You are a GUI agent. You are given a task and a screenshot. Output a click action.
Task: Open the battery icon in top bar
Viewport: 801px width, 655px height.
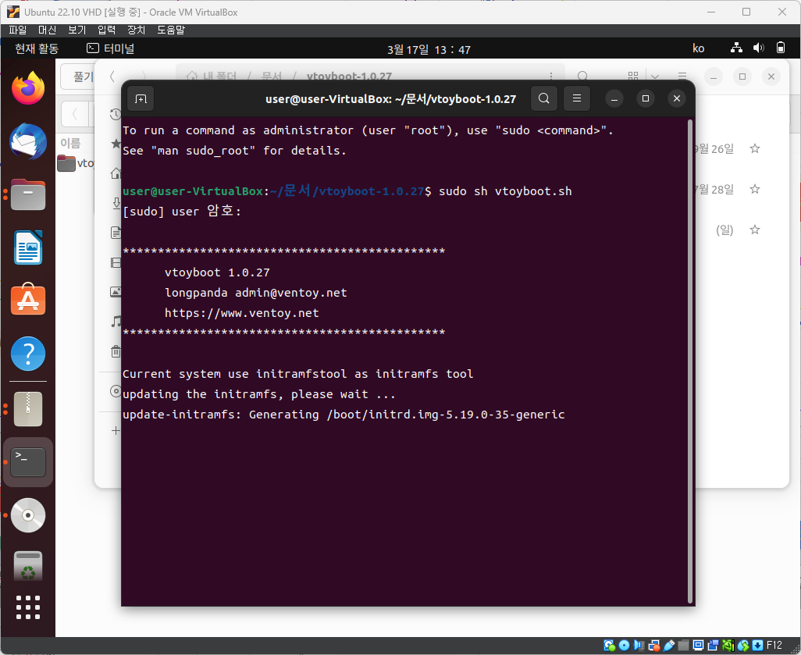point(781,48)
